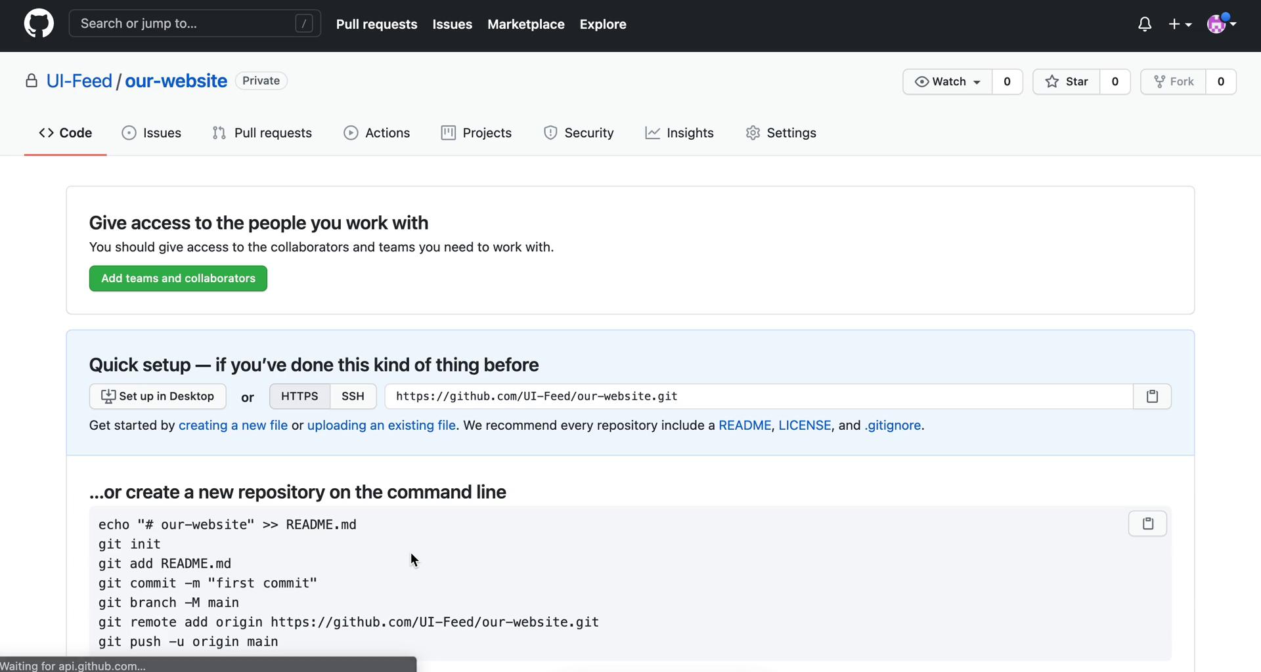Open the UI-Feed organization link
The width and height of the screenshot is (1261, 672).
pyautogui.click(x=79, y=81)
